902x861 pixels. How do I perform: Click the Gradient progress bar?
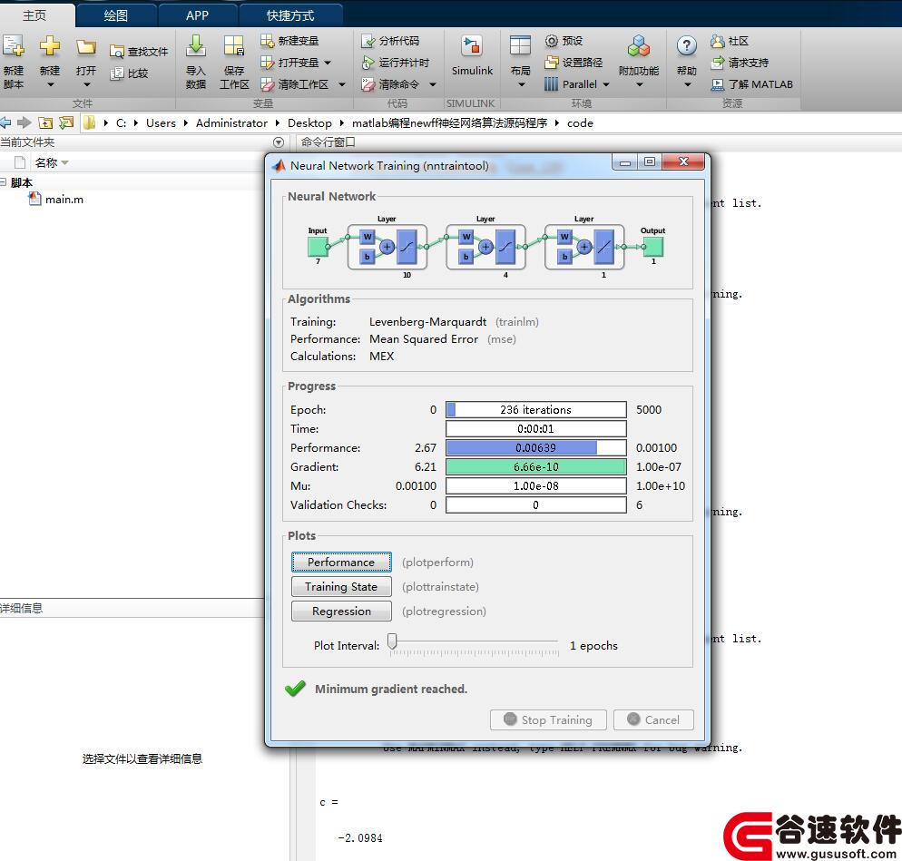click(x=535, y=466)
